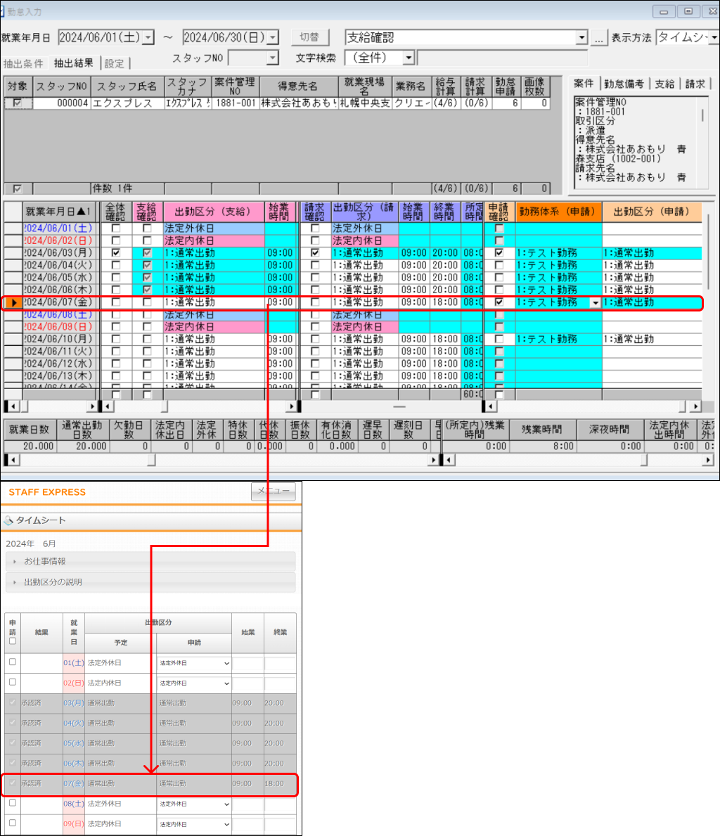Click the 03(月) date link in timesheet
Viewport: 720px width, 836px height.
[74, 703]
